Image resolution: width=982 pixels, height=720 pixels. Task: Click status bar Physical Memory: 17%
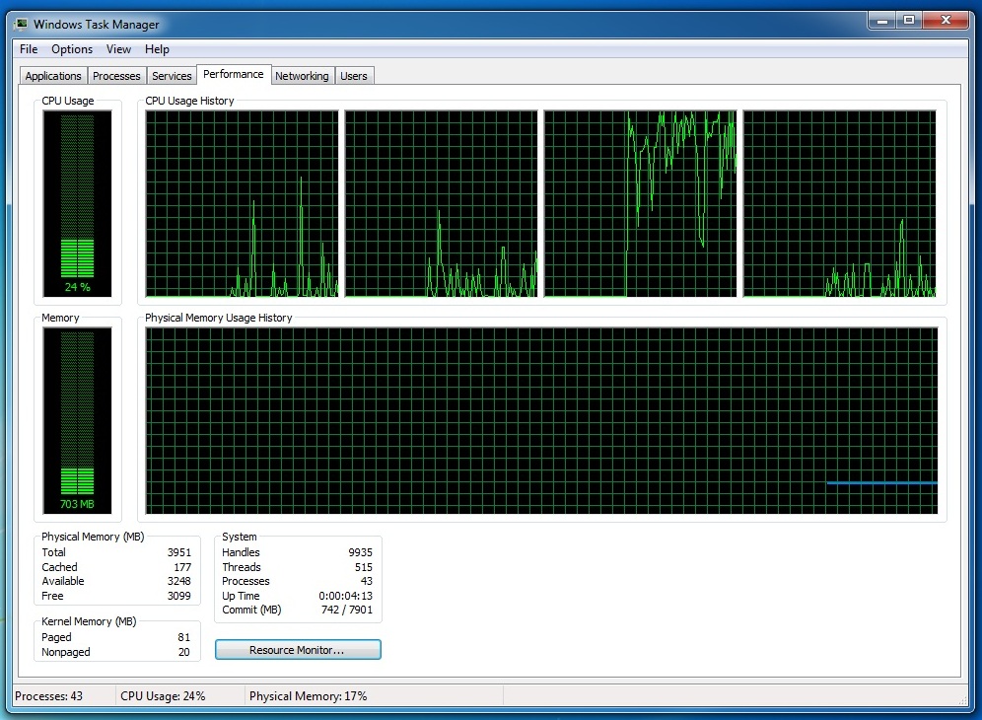pos(309,696)
